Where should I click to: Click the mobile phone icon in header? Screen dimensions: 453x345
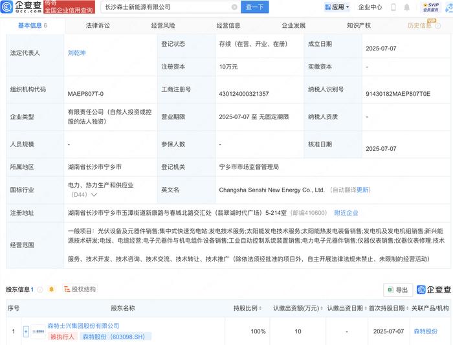393,7
